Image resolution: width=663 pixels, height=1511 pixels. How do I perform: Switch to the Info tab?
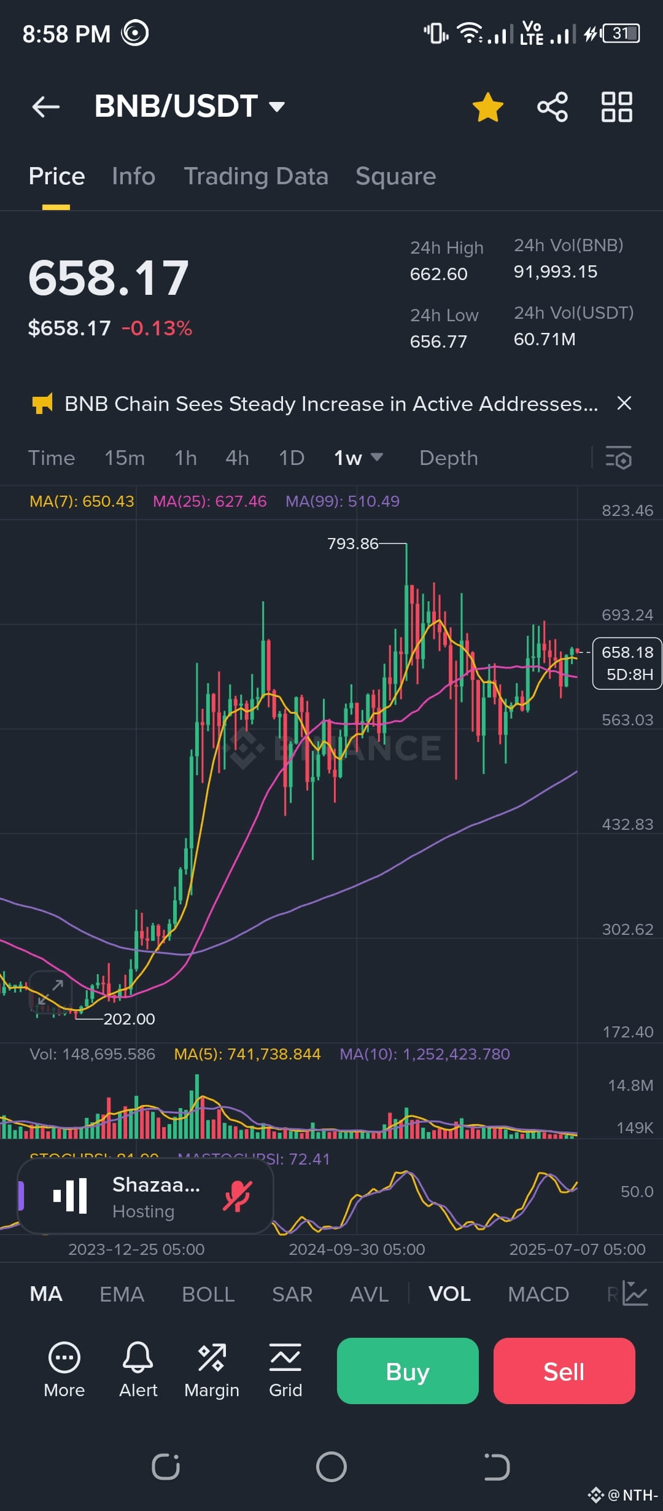click(x=133, y=176)
